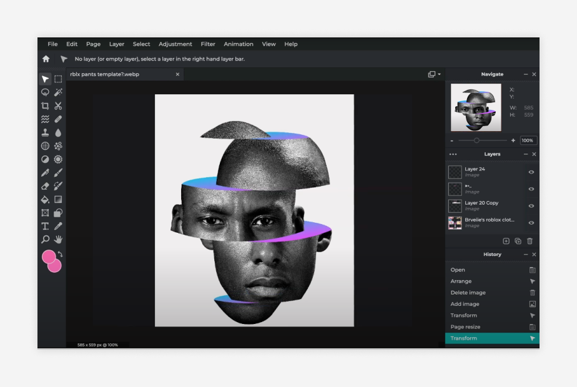The image size is (577, 387).
Task: Choose the Clone Stamp tool
Action: click(45, 132)
